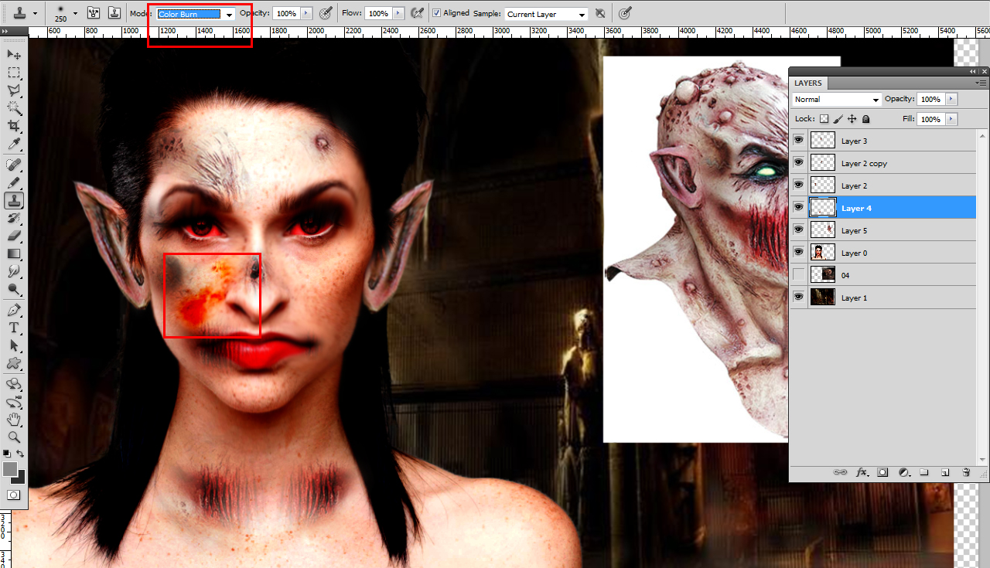
Task: Open the Sample Current Layer dropdown
Action: (x=546, y=14)
